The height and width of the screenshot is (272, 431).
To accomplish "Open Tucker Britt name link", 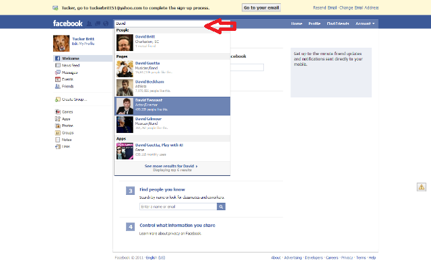I will [83, 39].
